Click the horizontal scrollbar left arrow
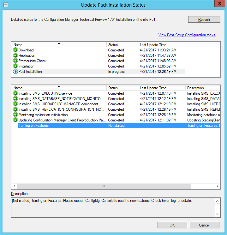227x235 pixels. (x=15, y=186)
